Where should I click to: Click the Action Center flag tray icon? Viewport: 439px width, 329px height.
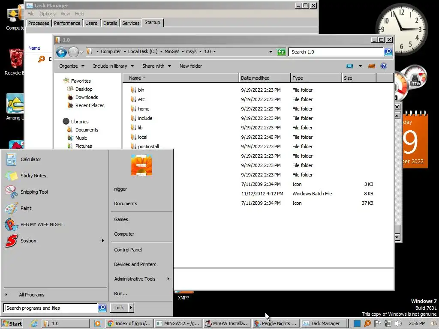click(377, 324)
